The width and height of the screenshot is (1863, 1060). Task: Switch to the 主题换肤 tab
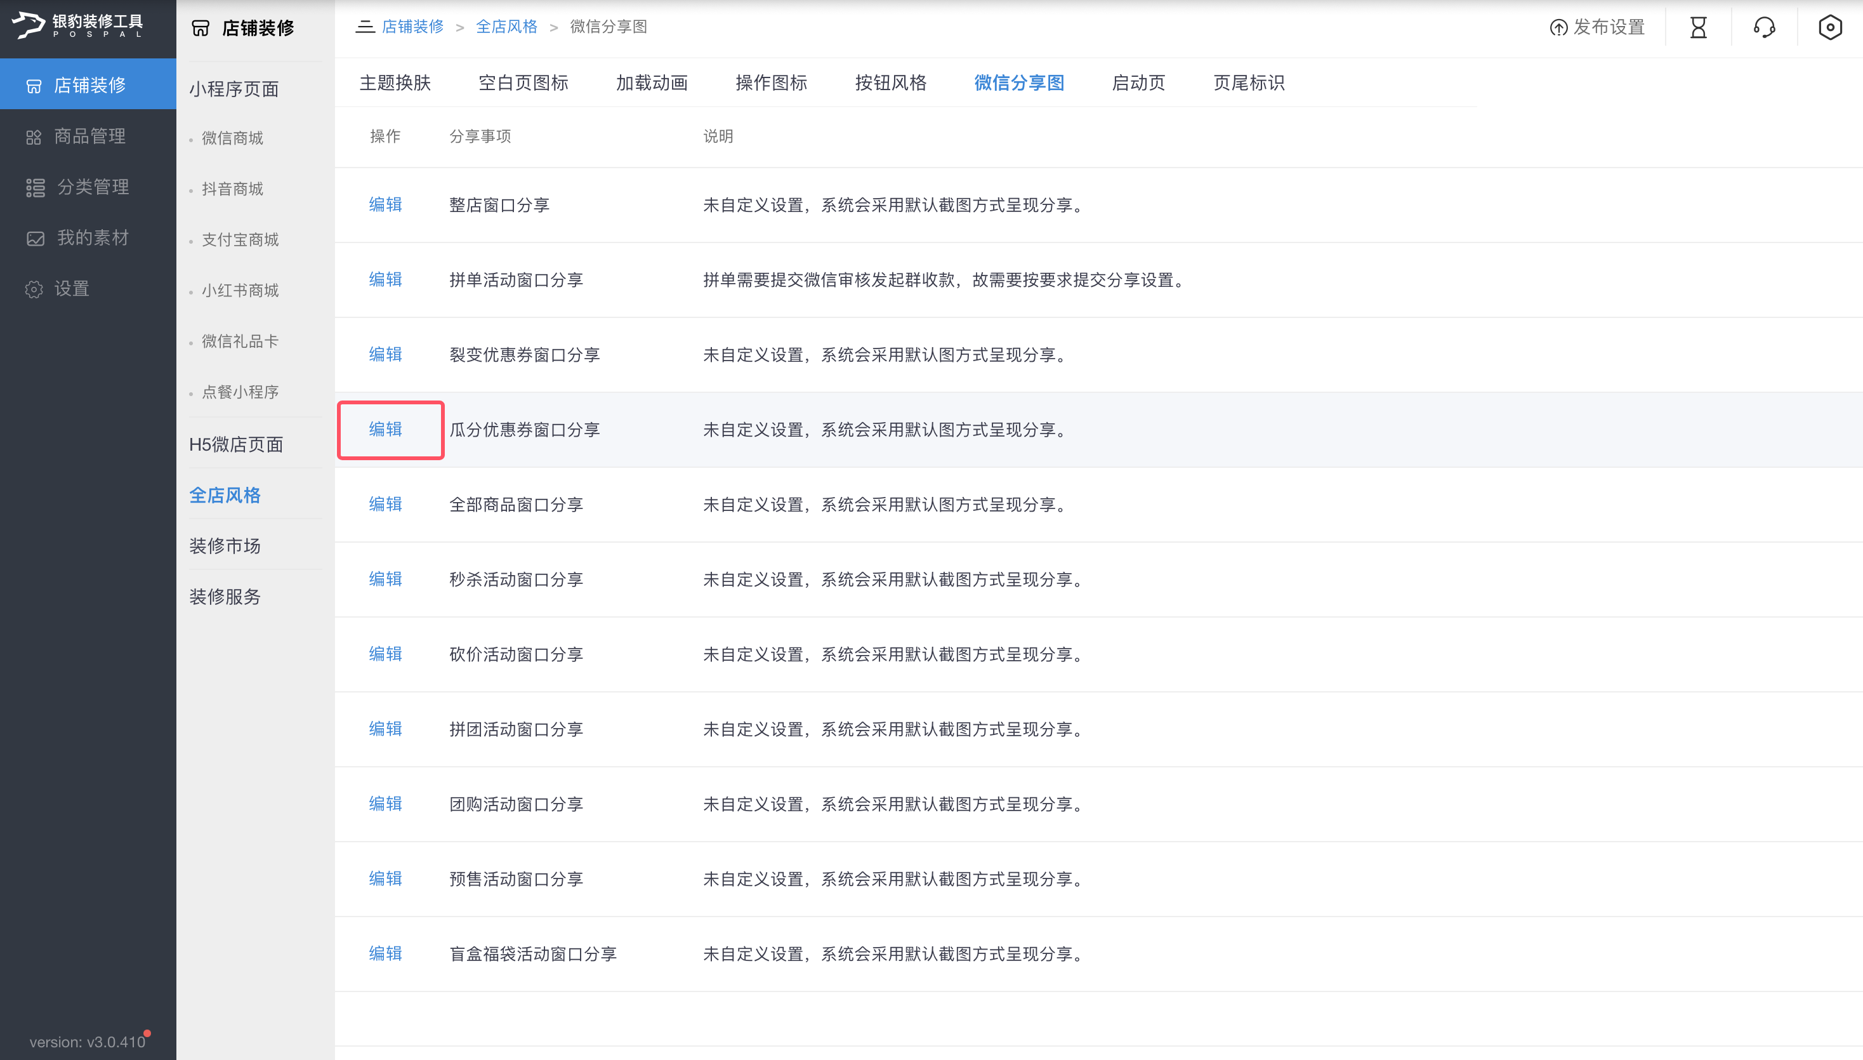click(395, 83)
